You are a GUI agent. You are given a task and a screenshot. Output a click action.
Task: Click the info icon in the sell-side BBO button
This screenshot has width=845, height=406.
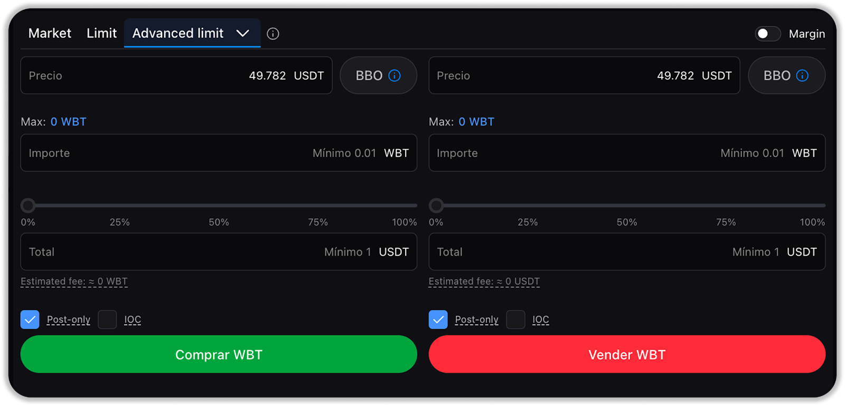(x=802, y=75)
